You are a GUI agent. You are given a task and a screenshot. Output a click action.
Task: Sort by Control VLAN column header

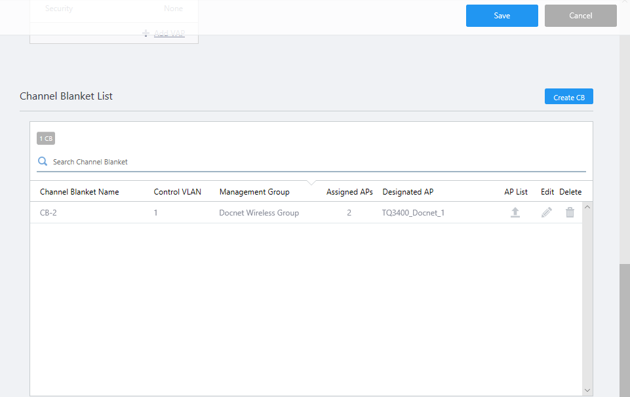(x=177, y=192)
